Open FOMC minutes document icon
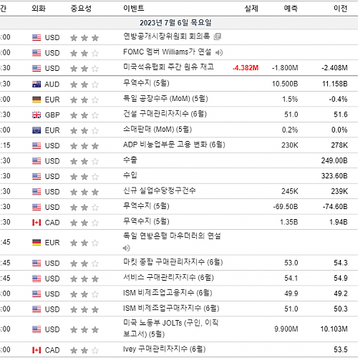The height and width of the screenshot is (358, 358). (x=217, y=37)
